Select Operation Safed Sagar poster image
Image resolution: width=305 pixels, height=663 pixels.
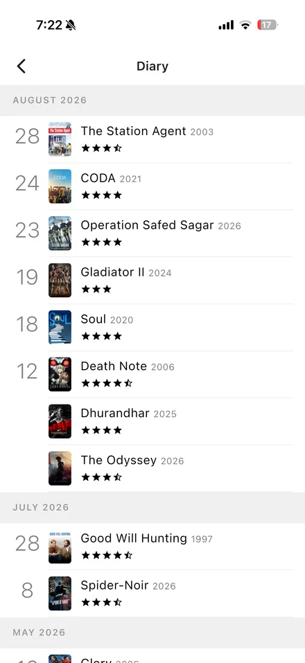tap(60, 233)
